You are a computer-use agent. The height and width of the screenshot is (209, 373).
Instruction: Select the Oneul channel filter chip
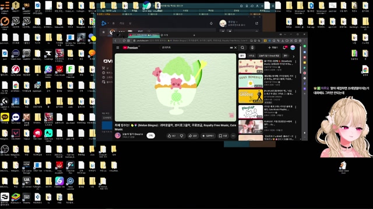pyautogui.click(x=269, y=56)
